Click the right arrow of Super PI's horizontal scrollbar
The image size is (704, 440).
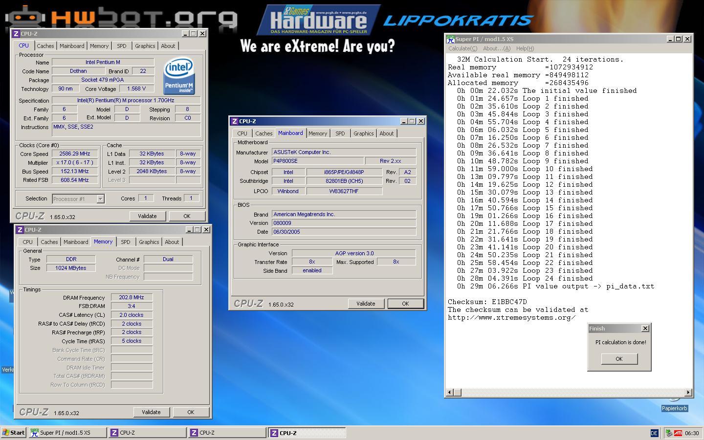click(688, 392)
